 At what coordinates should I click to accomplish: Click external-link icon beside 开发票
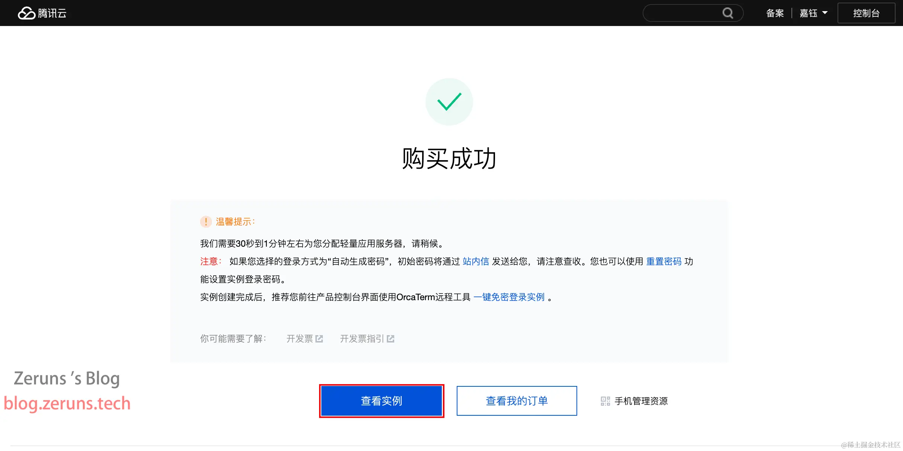pyautogui.click(x=319, y=339)
